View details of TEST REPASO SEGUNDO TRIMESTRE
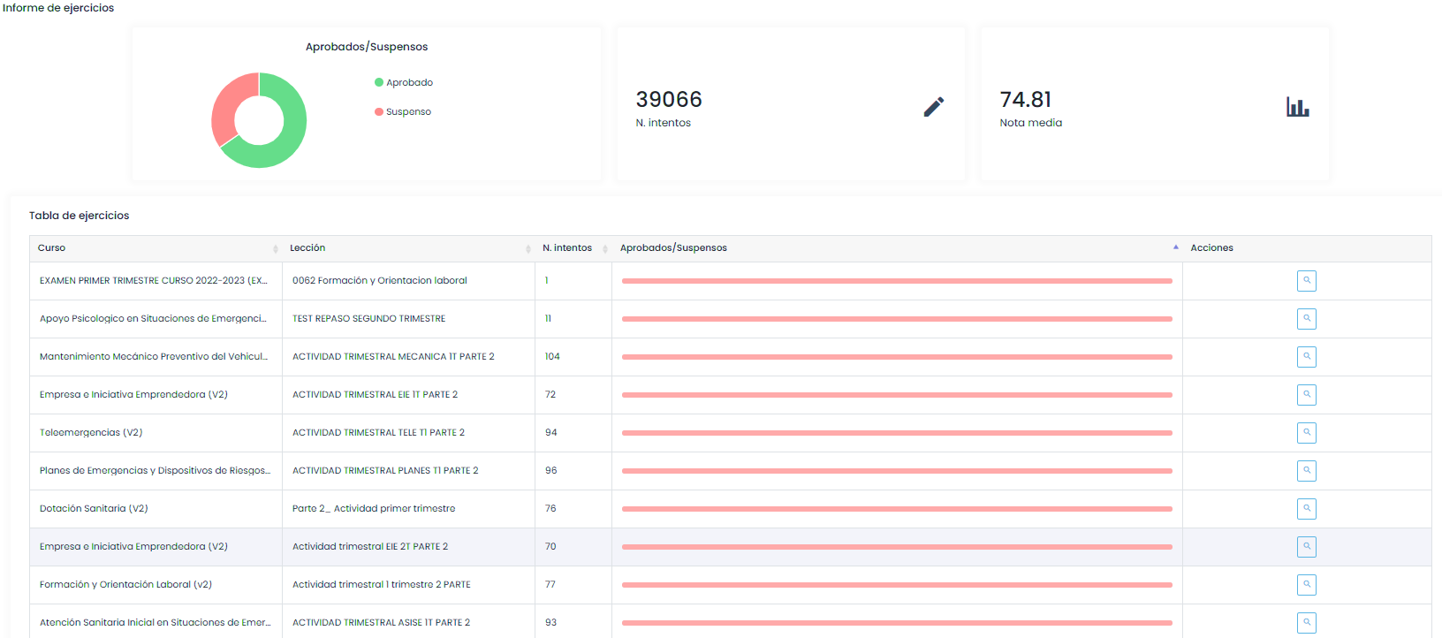This screenshot has width=1442, height=638. coord(1306,319)
